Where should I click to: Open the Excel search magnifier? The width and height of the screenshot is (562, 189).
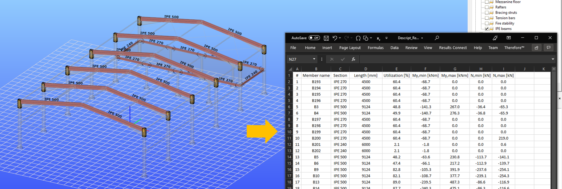(x=437, y=38)
